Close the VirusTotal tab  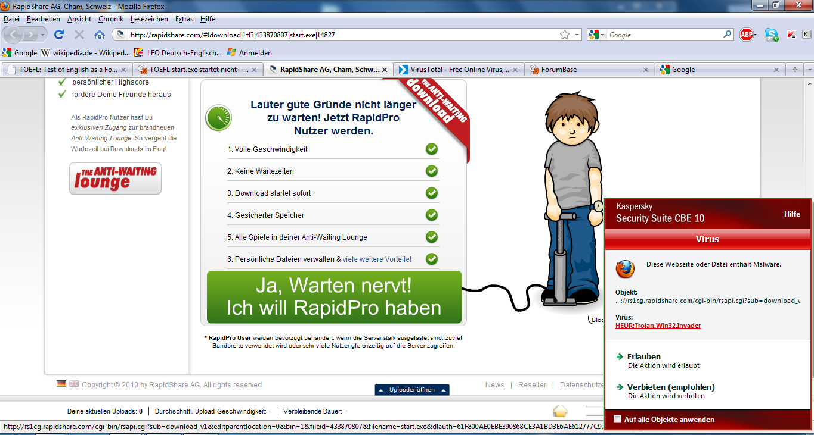pos(515,70)
